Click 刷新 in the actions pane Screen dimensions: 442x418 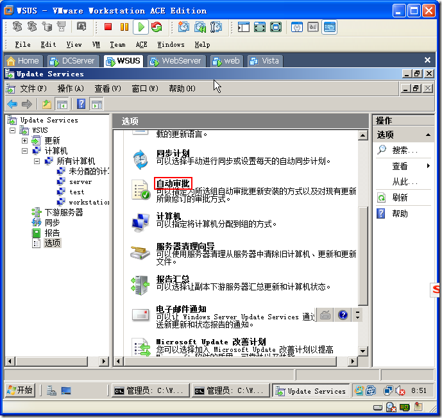[400, 197]
